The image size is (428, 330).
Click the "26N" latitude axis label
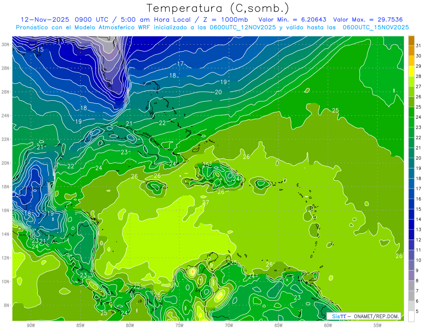pyautogui.click(x=5, y=92)
